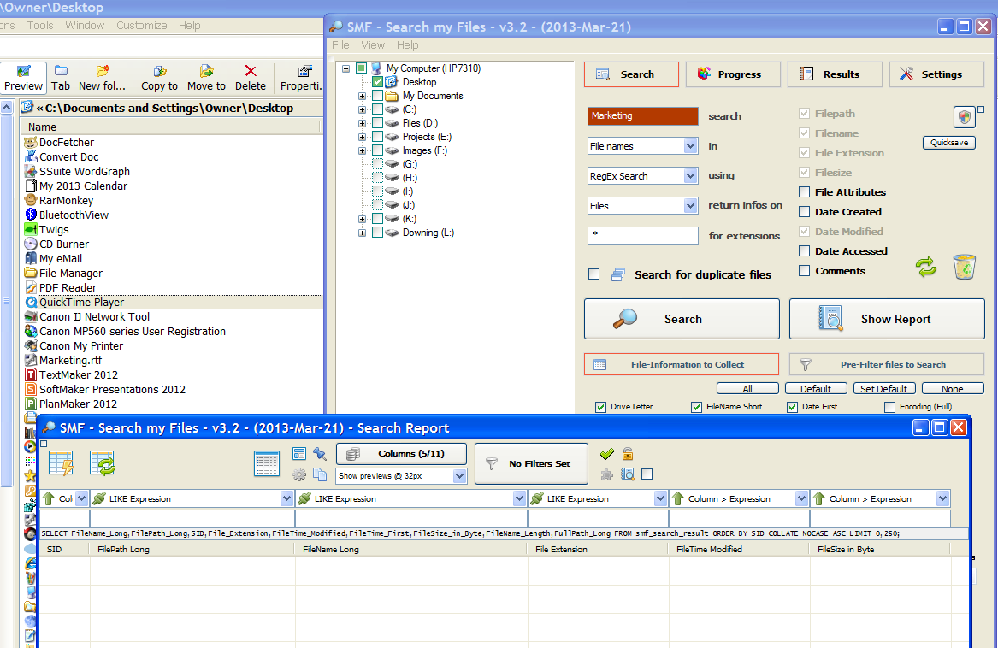
Task: Click the gray gear icon in Search Report
Action: point(299,474)
